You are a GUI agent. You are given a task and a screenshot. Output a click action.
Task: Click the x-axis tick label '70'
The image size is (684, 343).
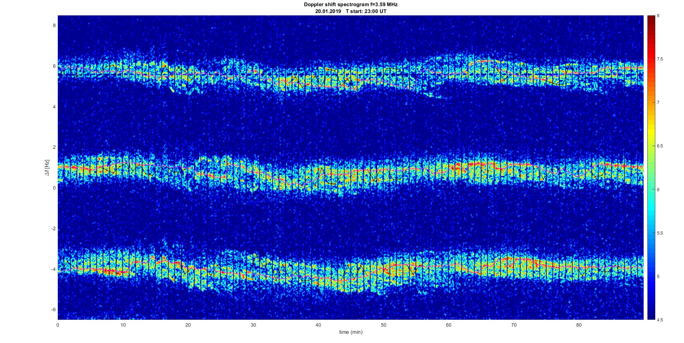[514, 325]
